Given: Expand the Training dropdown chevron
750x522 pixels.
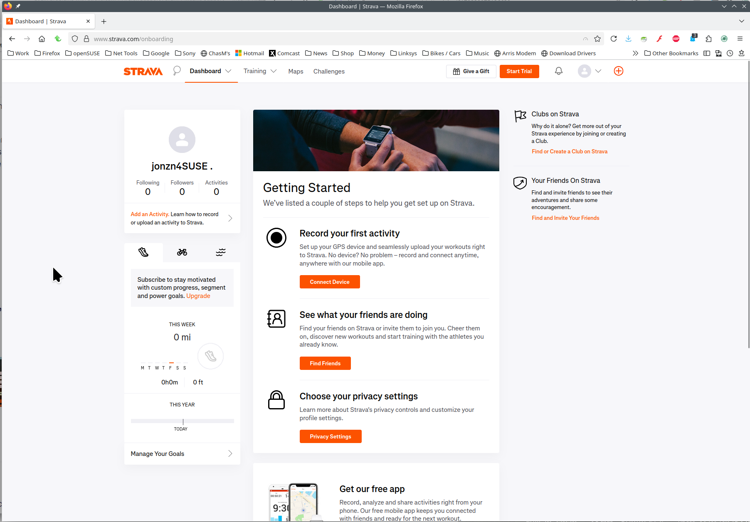Looking at the screenshot, I should (274, 71).
